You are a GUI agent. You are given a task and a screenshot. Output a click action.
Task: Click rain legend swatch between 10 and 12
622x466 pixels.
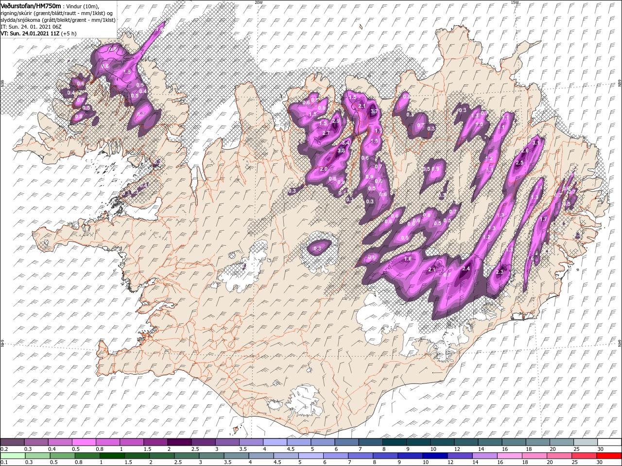(434, 456)
